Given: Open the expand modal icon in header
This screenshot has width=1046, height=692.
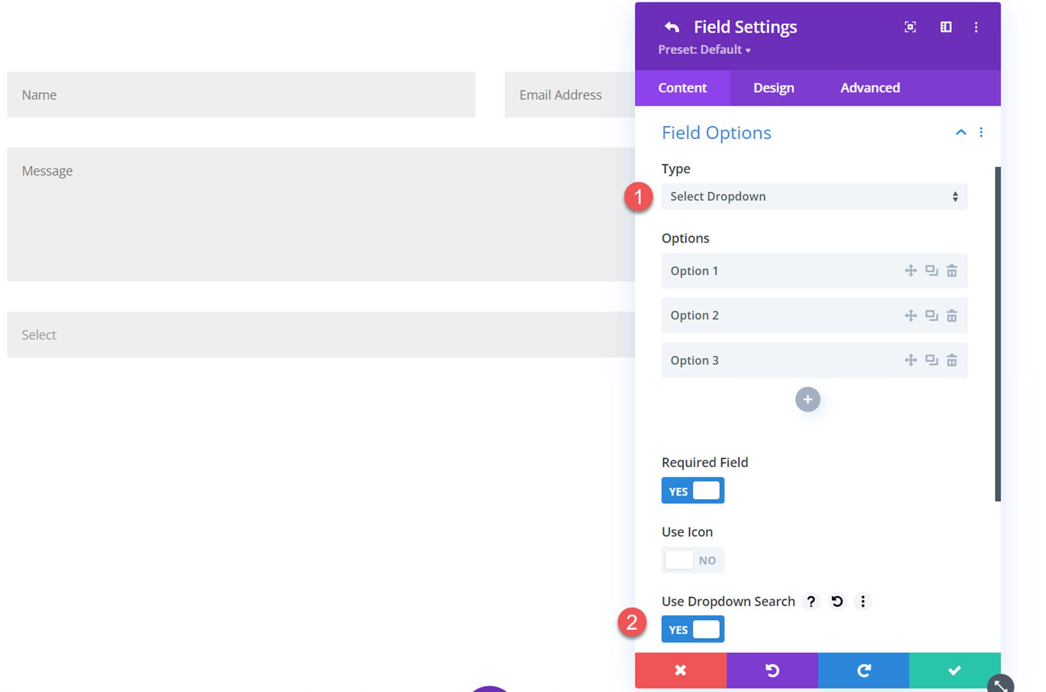Looking at the screenshot, I should pos(910,26).
